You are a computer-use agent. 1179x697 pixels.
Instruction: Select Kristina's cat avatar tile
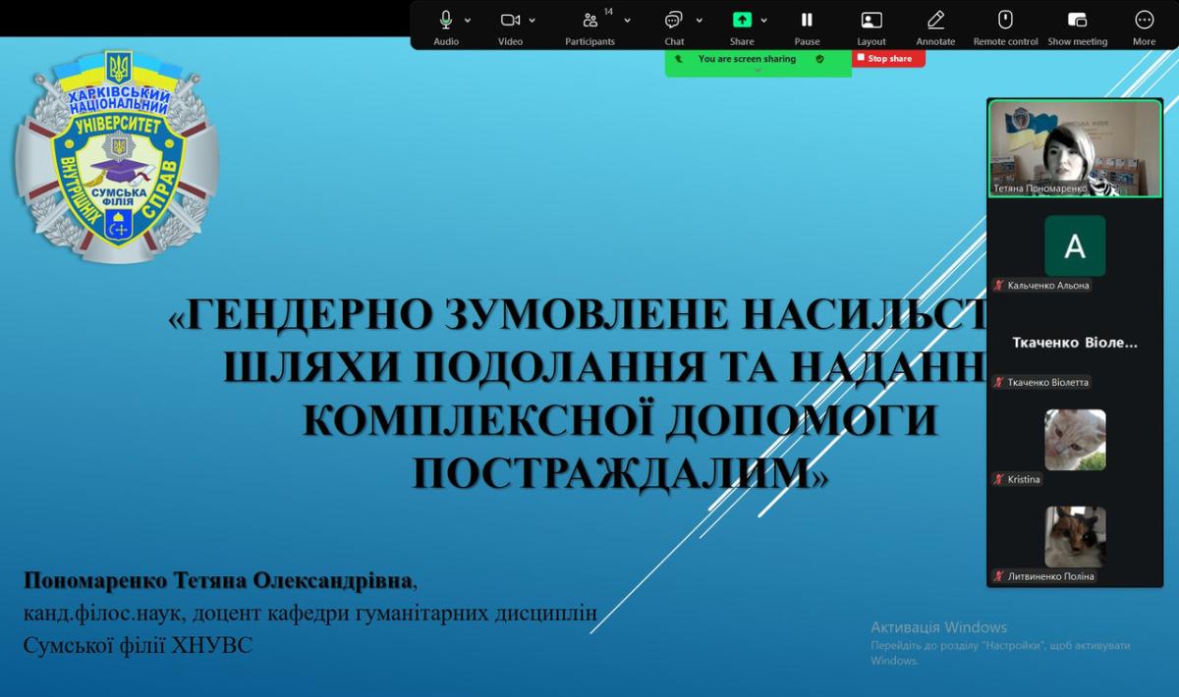click(1075, 440)
